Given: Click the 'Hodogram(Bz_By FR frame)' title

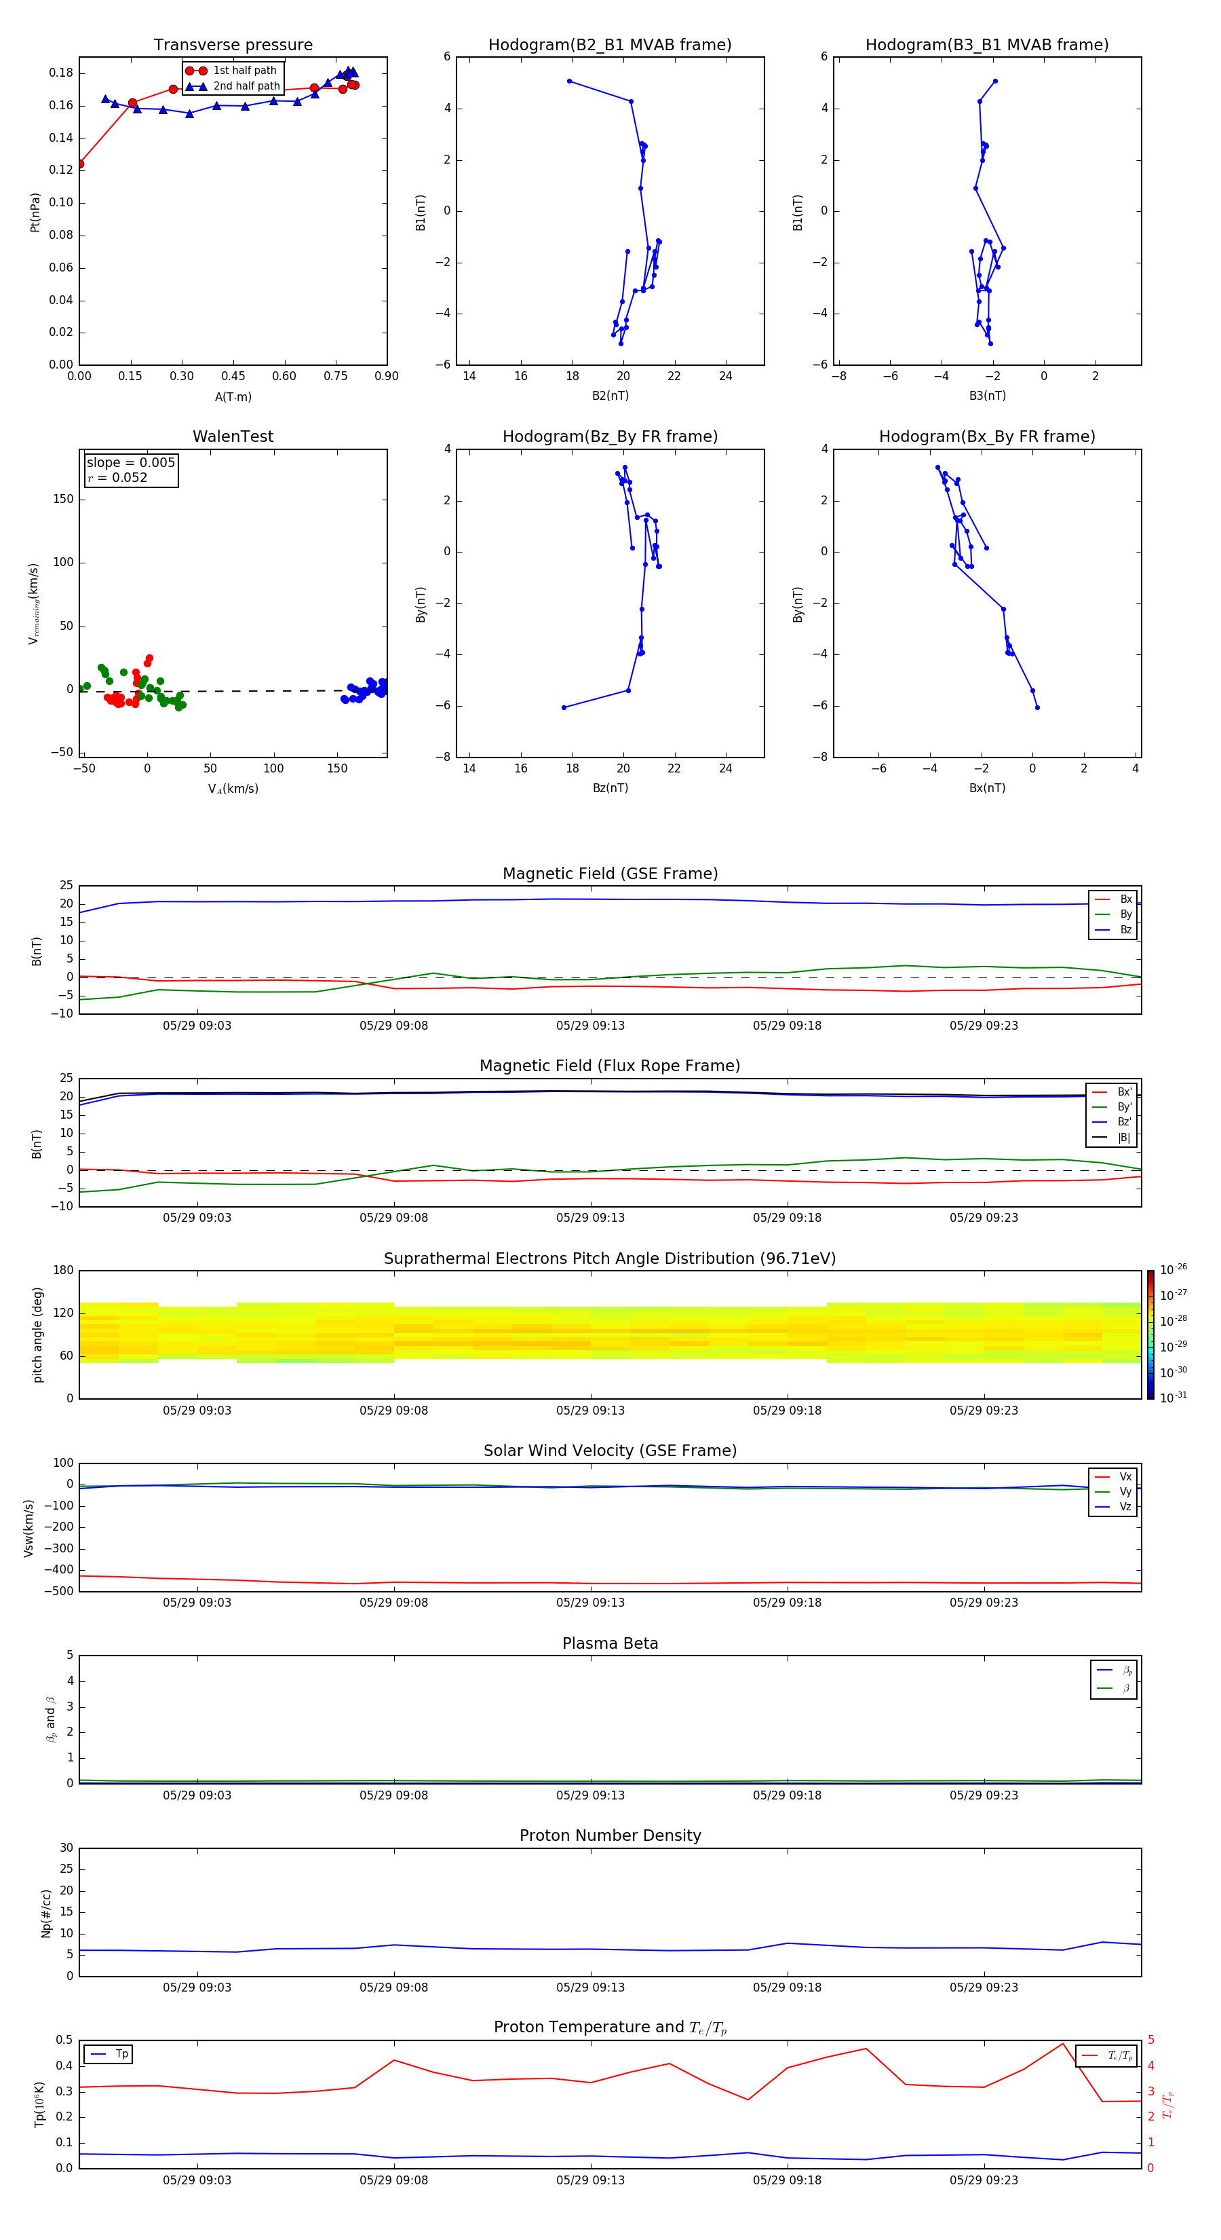Looking at the screenshot, I should point(610,436).
